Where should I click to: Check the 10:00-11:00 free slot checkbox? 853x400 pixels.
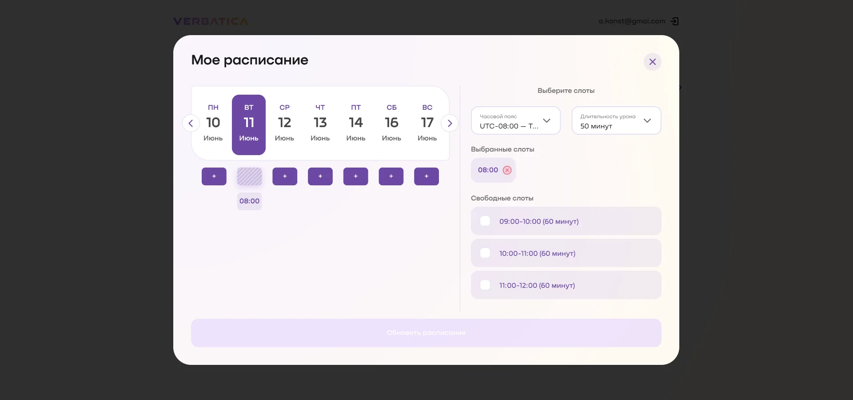(x=485, y=253)
